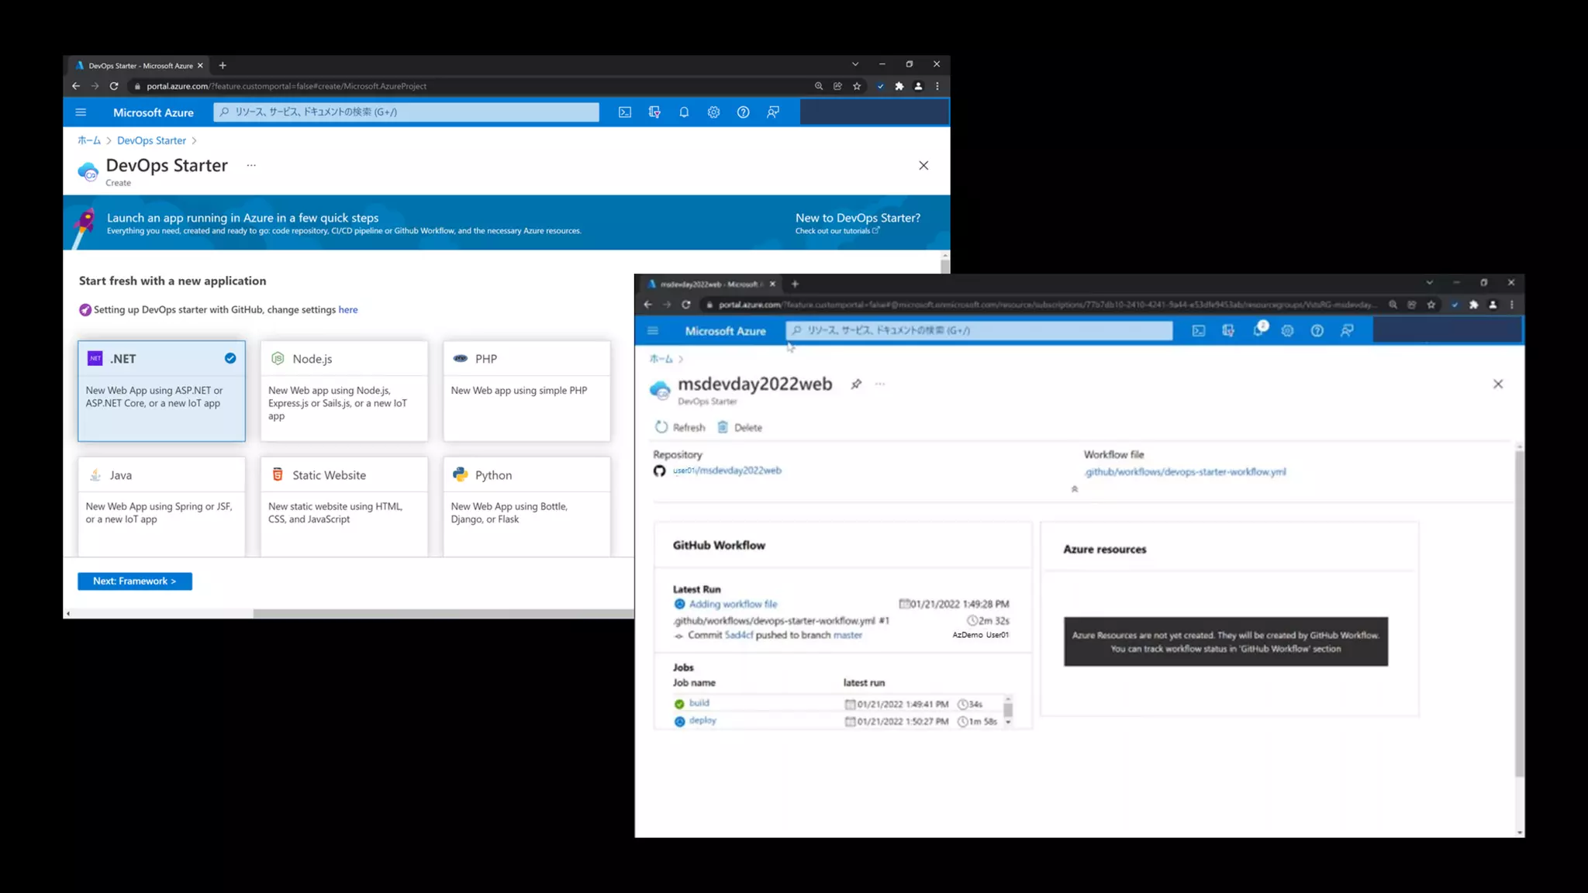This screenshot has height=893, width=1588.
Task: Click DevOps Starter breadcrumb item
Action: coord(151,140)
